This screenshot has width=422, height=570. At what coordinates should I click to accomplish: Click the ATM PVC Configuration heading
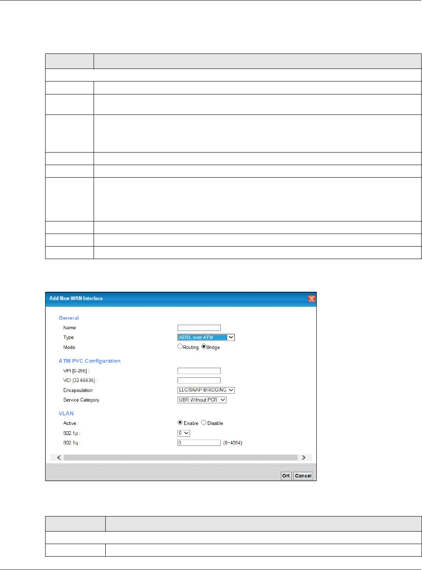89,361
